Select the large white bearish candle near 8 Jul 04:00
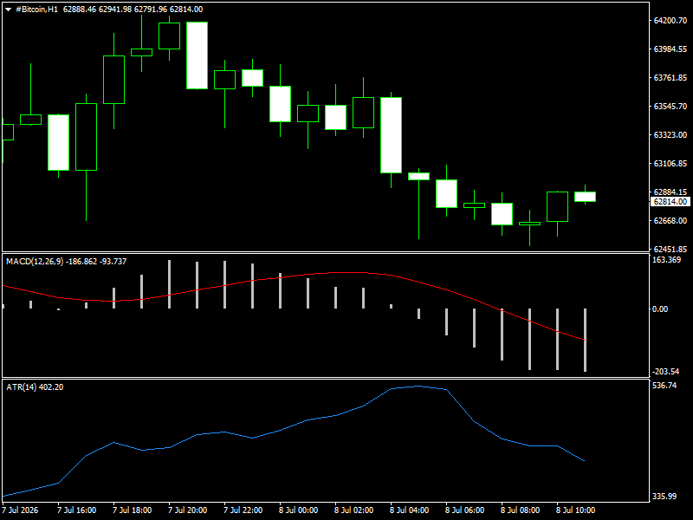Image resolution: width=693 pixels, height=520 pixels. (x=392, y=135)
